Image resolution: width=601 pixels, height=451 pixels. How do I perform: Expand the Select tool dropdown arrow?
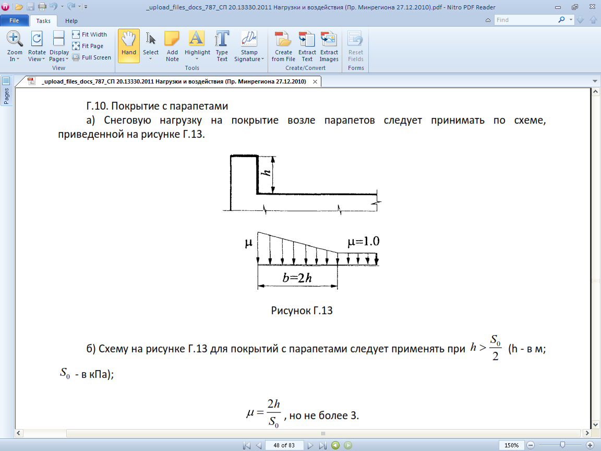[x=151, y=59]
